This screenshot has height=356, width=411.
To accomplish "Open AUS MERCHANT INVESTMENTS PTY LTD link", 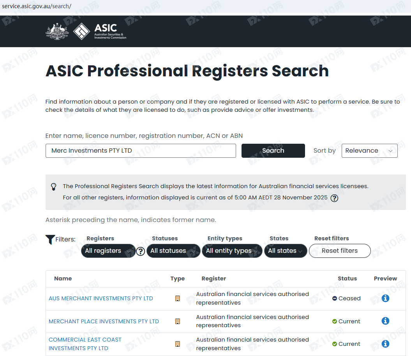I will click(101, 298).
